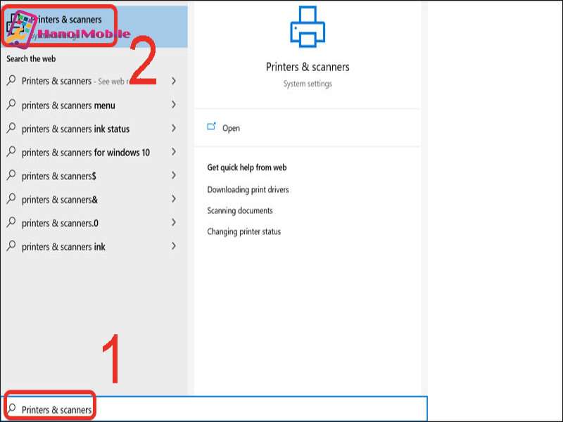Viewport: 563px width, 422px height.
Task: Select 'printers & scanners&' suggestion text
Action: click(60, 200)
